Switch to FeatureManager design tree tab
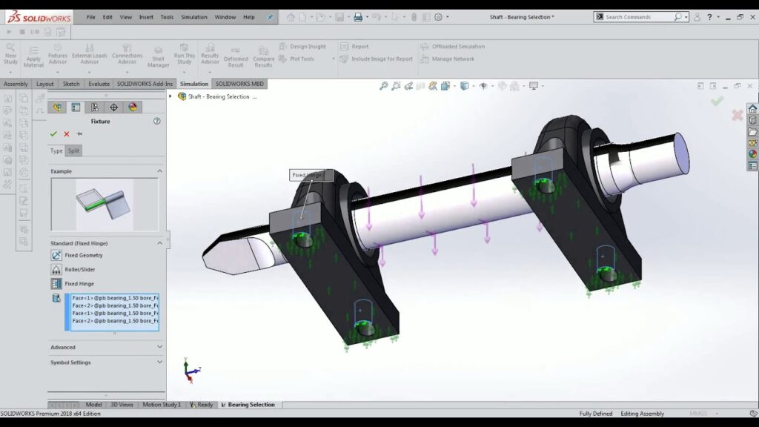Image resolution: width=759 pixels, height=427 pixels. tap(57, 107)
